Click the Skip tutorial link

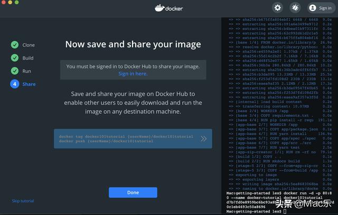click(23, 201)
